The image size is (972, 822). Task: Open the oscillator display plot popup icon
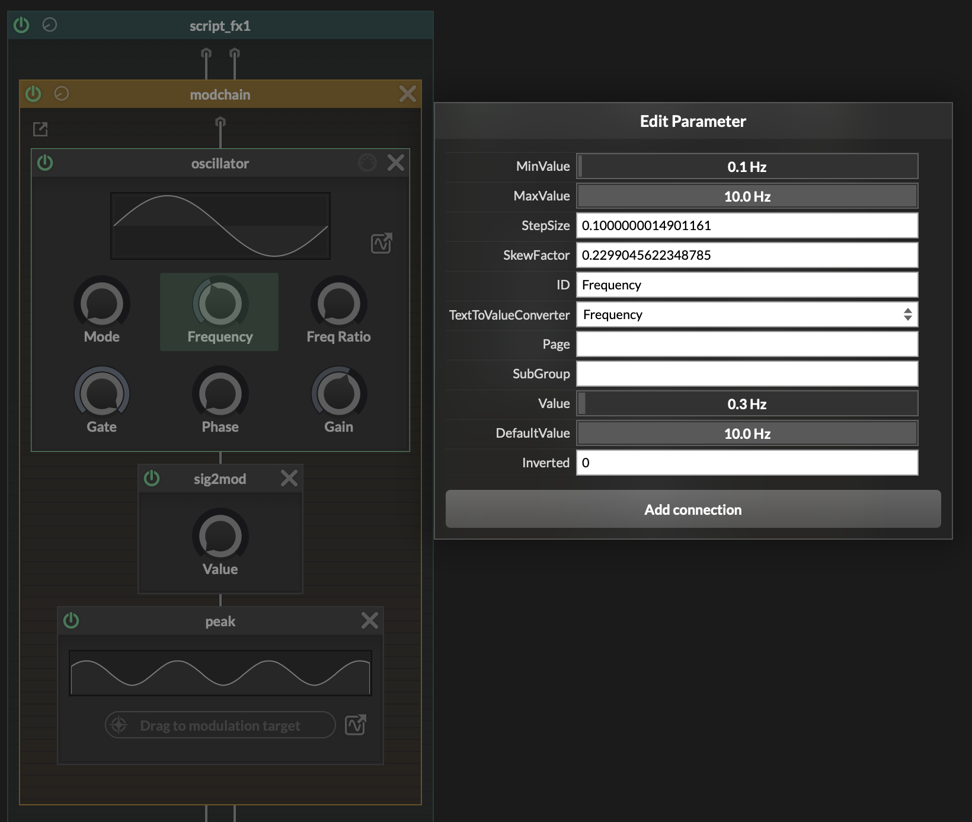pyautogui.click(x=381, y=243)
